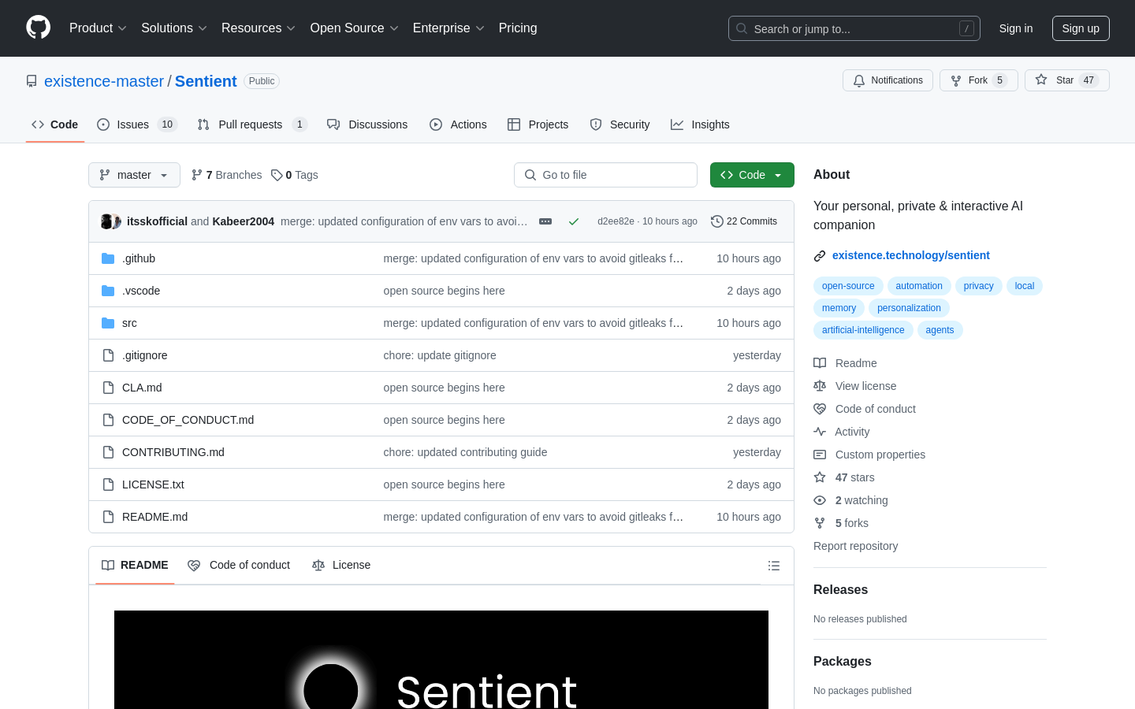Click the eye icon next to watching
This screenshot has width=1135, height=709.
(x=820, y=500)
